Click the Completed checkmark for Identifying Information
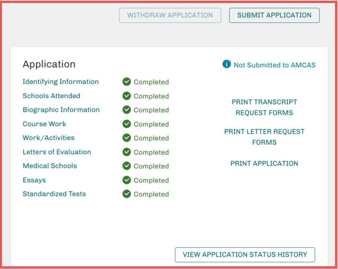Viewport: 338px width, 269px height. [126, 82]
